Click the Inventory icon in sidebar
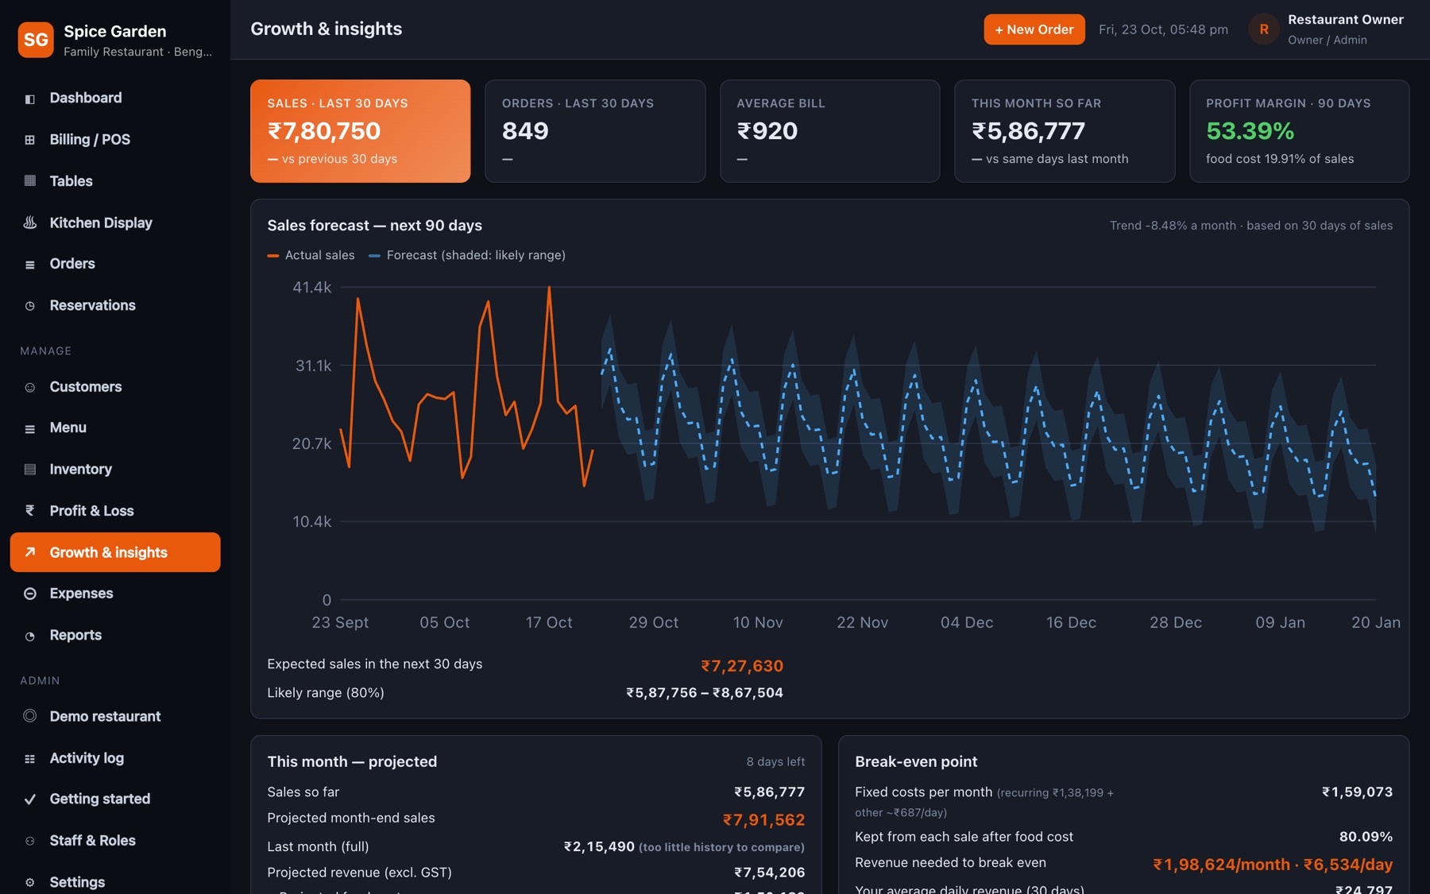Viewport: 1430px width, 894px height. pos(30,470)
